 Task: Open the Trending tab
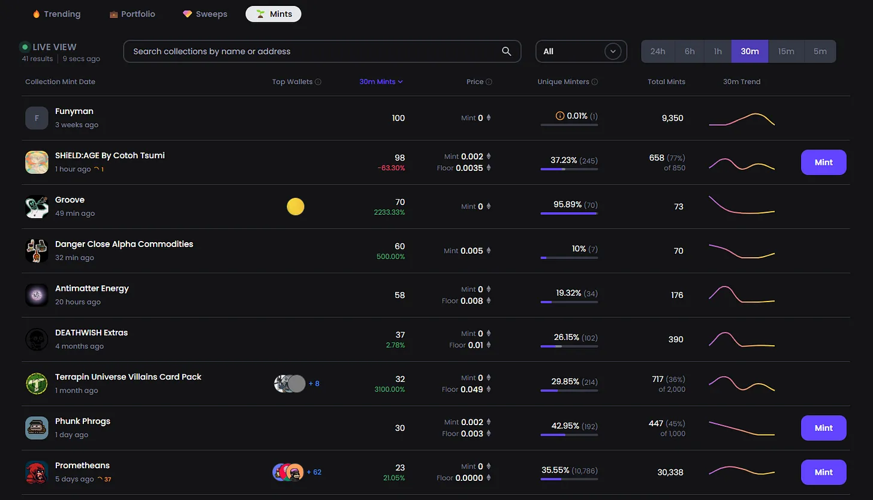coord(56,14)
